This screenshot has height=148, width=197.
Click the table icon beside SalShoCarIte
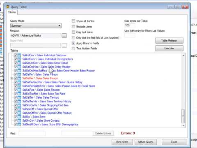tap(20, 105)
